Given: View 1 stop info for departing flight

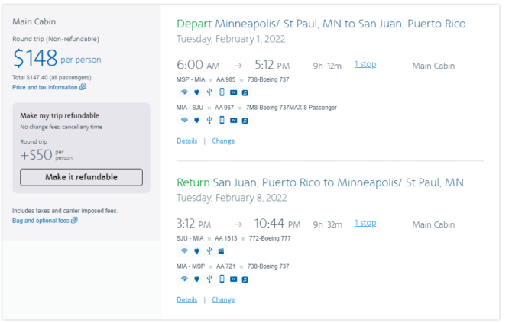Looking at the screenshot, I should click(x=365, y=64).
